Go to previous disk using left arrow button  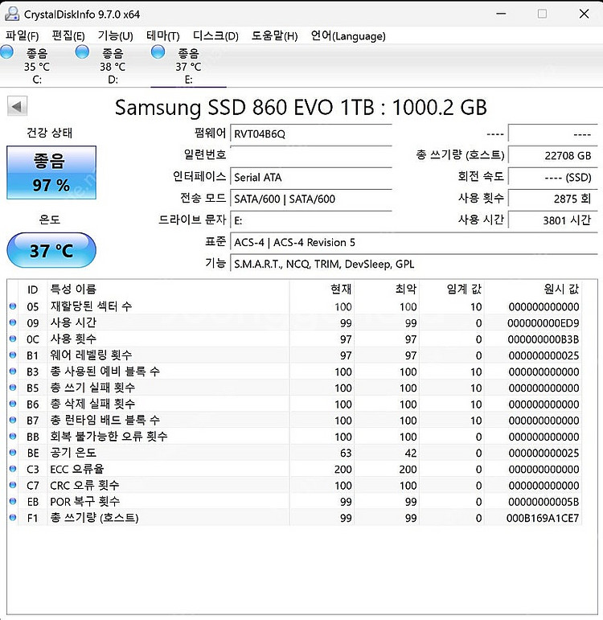point(17,106)
